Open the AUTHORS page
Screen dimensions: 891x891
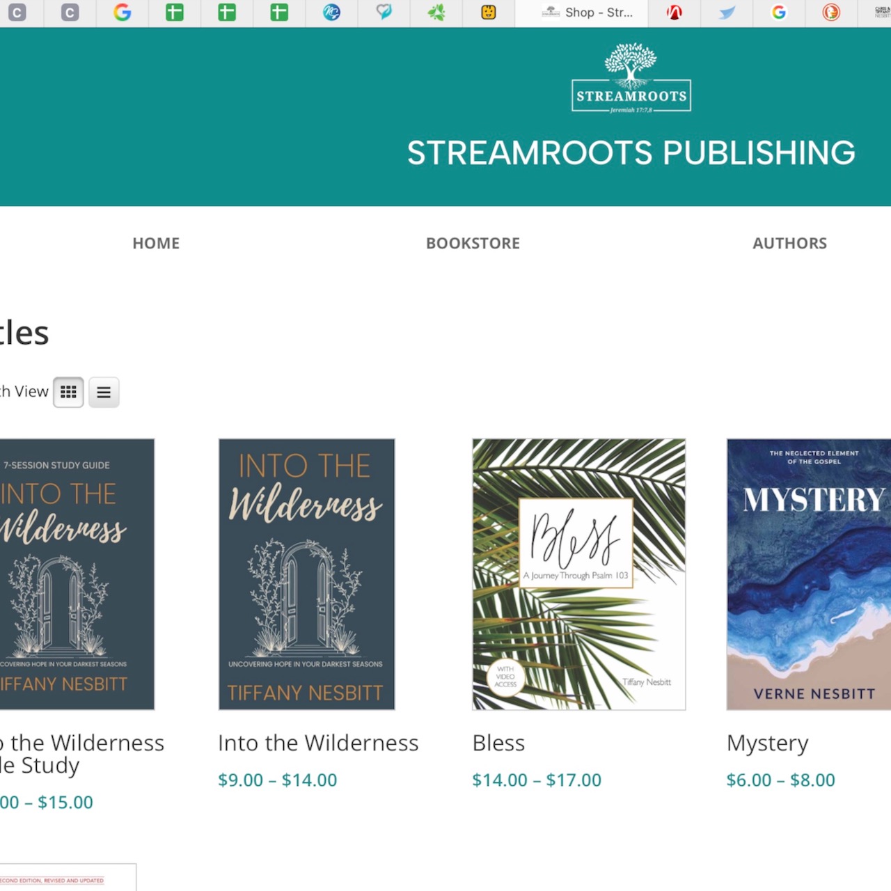[790, 243]
